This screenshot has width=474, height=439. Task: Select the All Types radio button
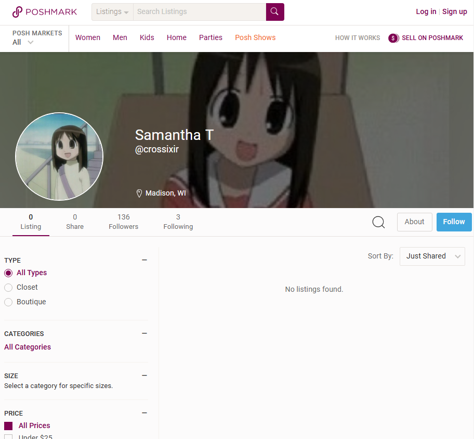point(8,273)
